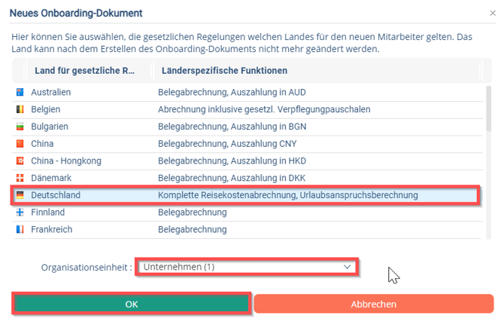The width and height of the screenshot is (504, 324).
Task: Click the country list vertical scrollbar
Action: tap(489, 109)
